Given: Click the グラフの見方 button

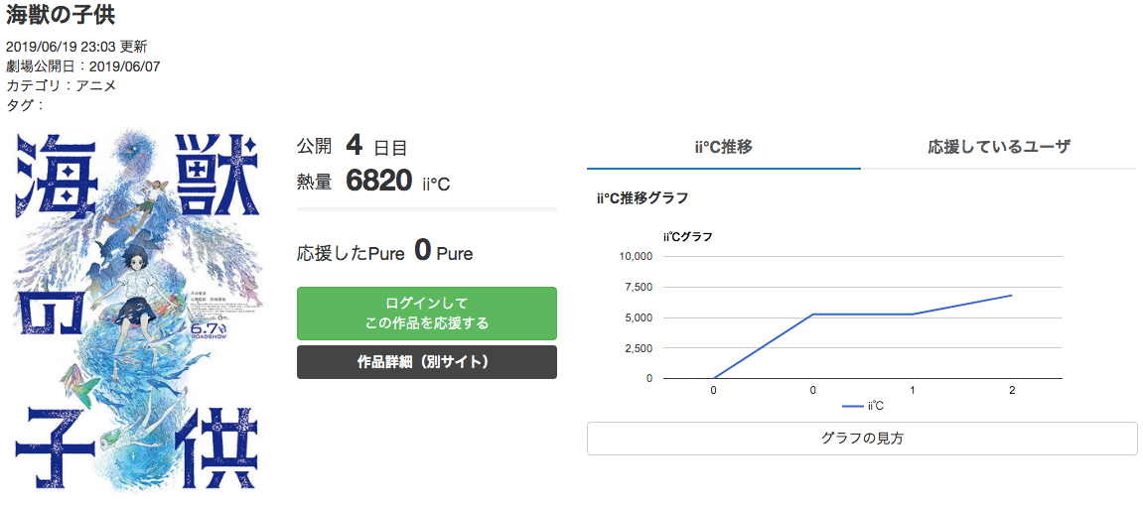Looking at the screenshot, I should click(862, 439).
